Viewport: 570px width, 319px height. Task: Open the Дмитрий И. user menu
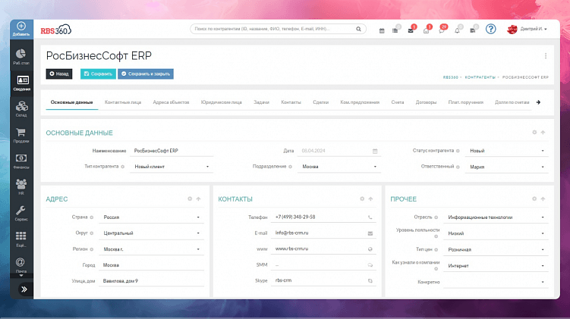click(527, 29)
